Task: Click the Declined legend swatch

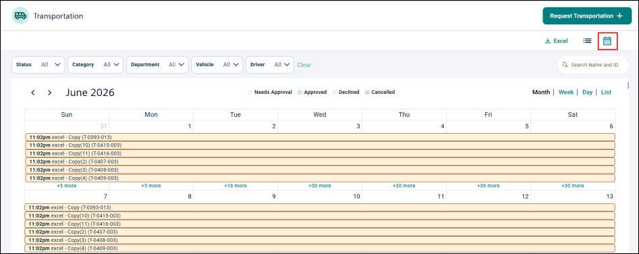Action: point(335,92)
